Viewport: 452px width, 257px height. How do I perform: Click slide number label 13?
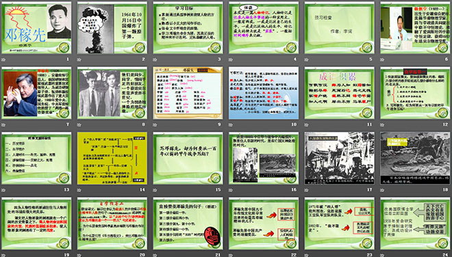click(x=66, y=189)
